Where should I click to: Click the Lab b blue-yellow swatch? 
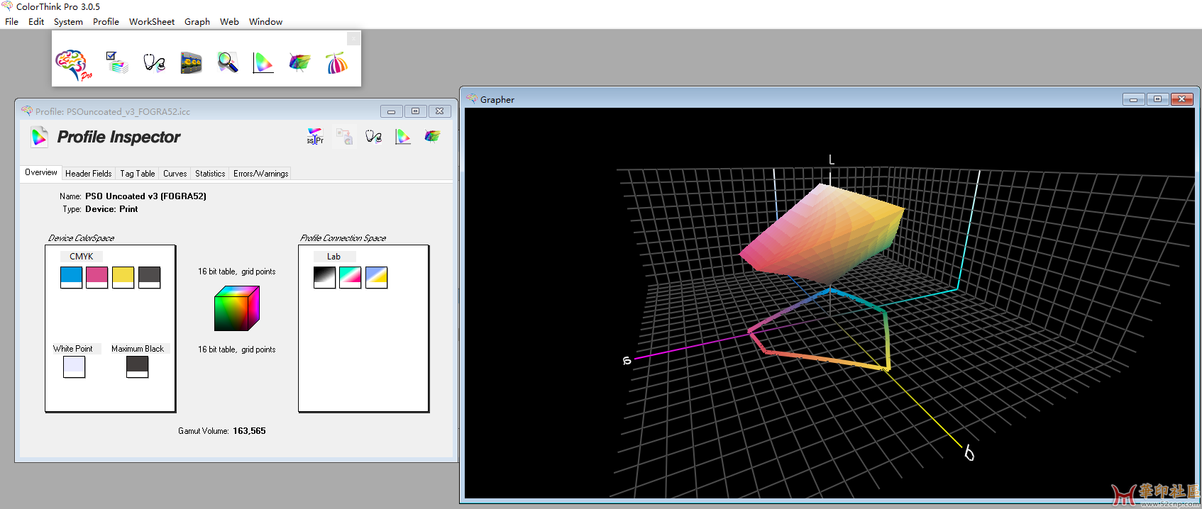pos(377,277)
